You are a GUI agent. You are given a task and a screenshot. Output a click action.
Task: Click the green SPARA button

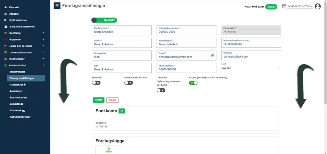click(x=99, y=100)
